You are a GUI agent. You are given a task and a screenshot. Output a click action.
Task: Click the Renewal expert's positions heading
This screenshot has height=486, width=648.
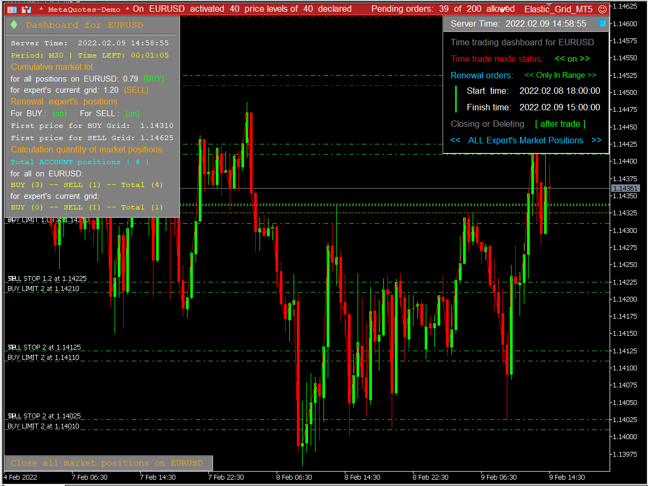click(x=64, y=101)
